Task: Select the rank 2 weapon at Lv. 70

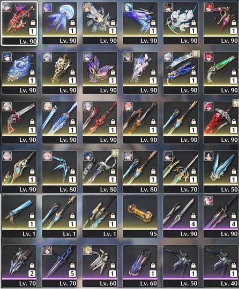Action: tap(19, 266)
